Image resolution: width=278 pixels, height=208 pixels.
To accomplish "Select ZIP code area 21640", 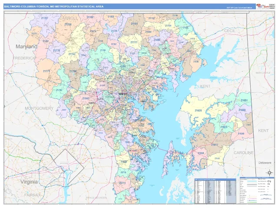I will coord(241,133).
